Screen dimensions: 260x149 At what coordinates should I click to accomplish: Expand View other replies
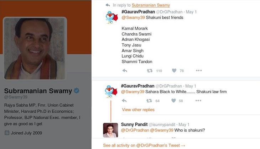coord(138,110)
